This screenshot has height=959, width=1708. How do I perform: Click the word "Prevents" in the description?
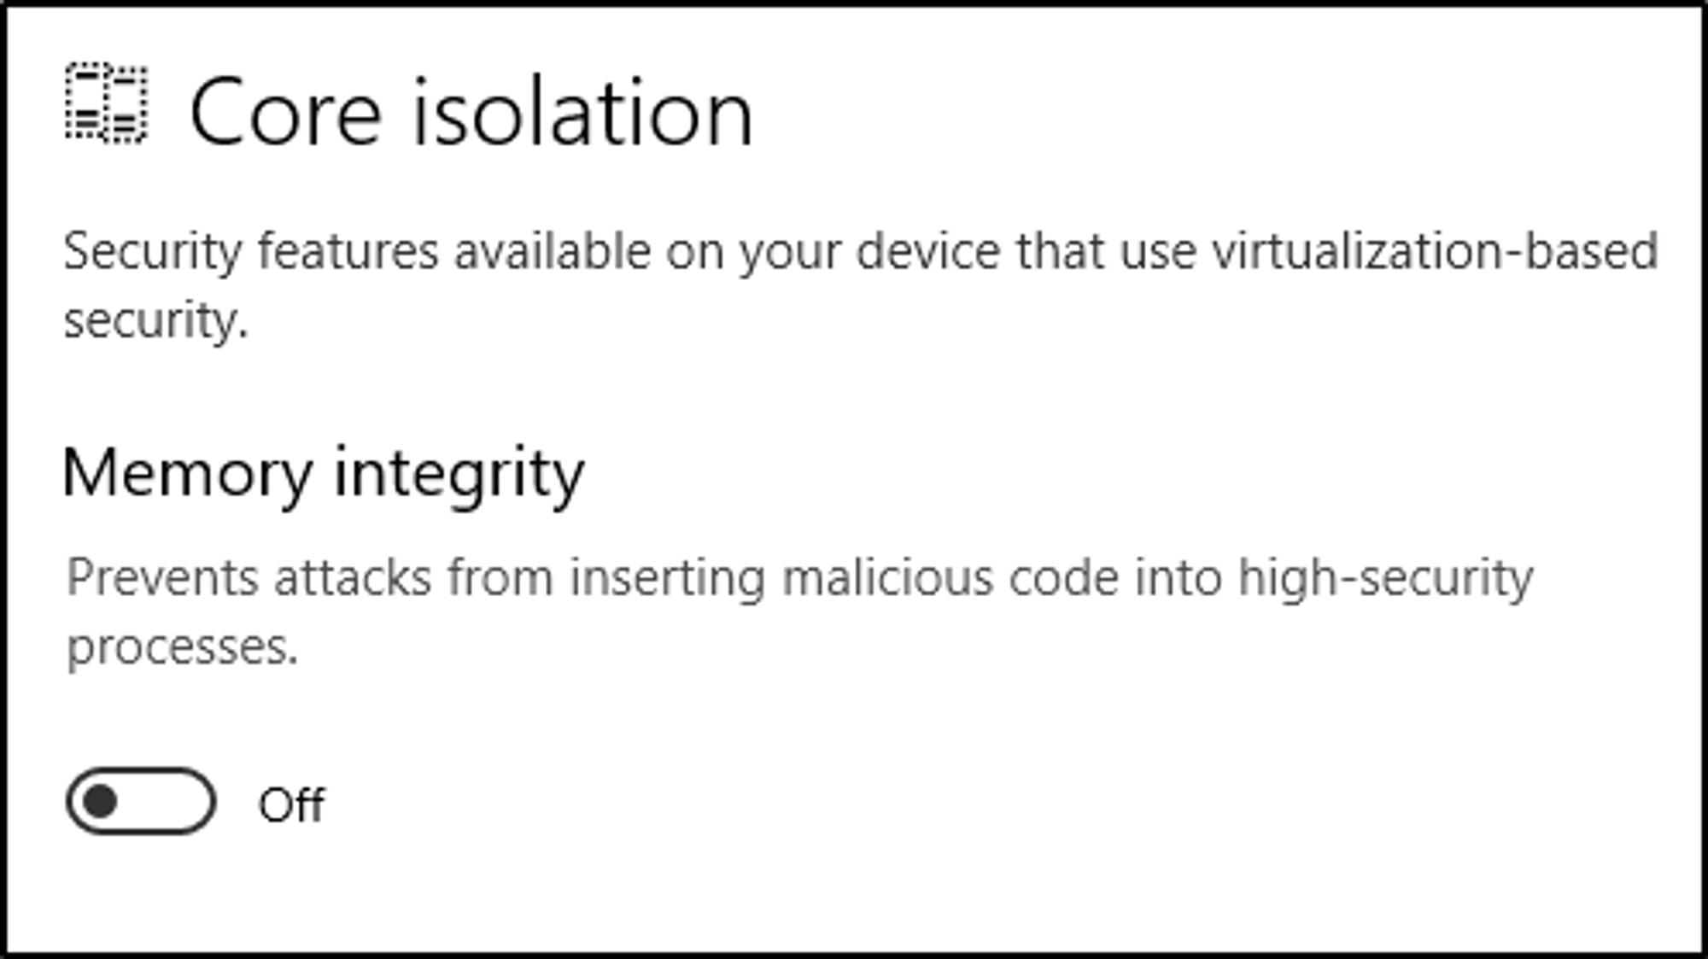[x=162, y=578]
